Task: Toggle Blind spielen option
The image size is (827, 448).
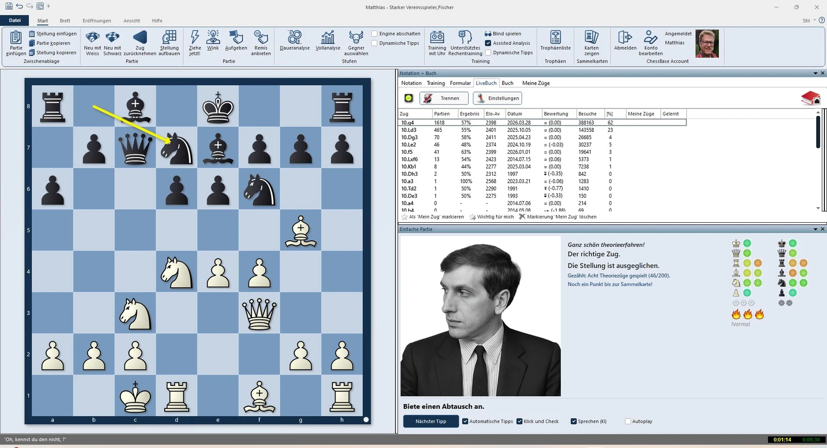Action: pyautogui.click(x=503, y=34)
